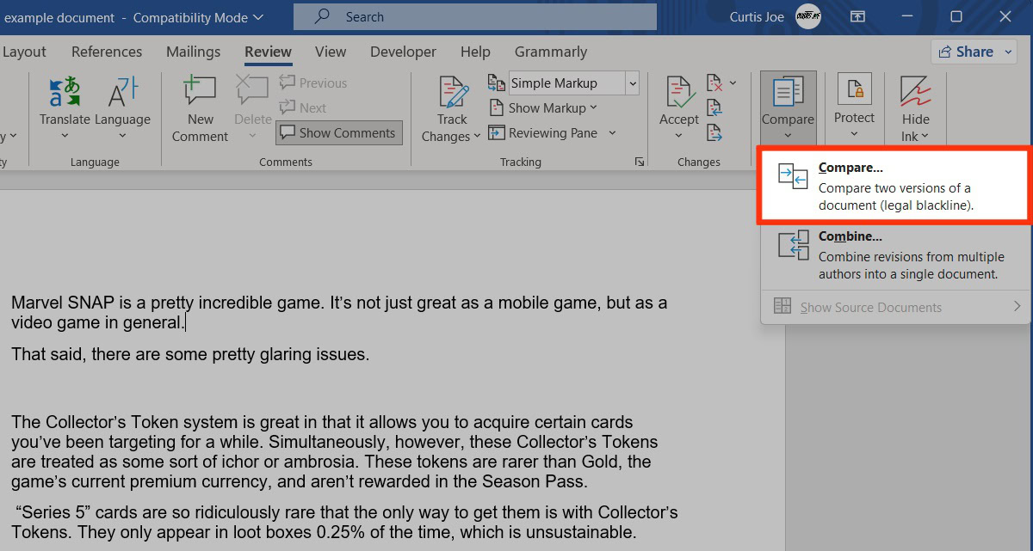The width and height of the screenshot is (1033, 551).
Task: Jump to the next change icon
Action: pyautogui.click(x=714, y=132)
